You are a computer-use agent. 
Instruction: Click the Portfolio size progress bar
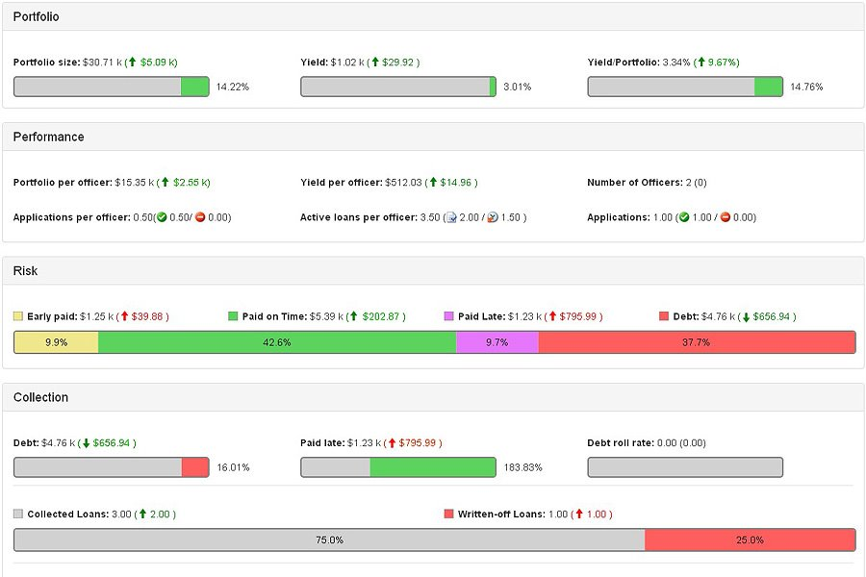point(111,87)
